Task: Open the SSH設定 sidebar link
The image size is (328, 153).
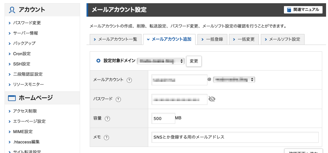Action: (x=22, y=64)
